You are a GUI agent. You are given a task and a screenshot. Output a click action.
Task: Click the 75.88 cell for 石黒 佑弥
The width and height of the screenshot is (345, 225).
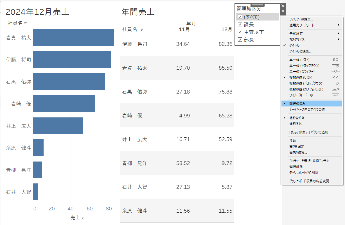tap(225, 92)
